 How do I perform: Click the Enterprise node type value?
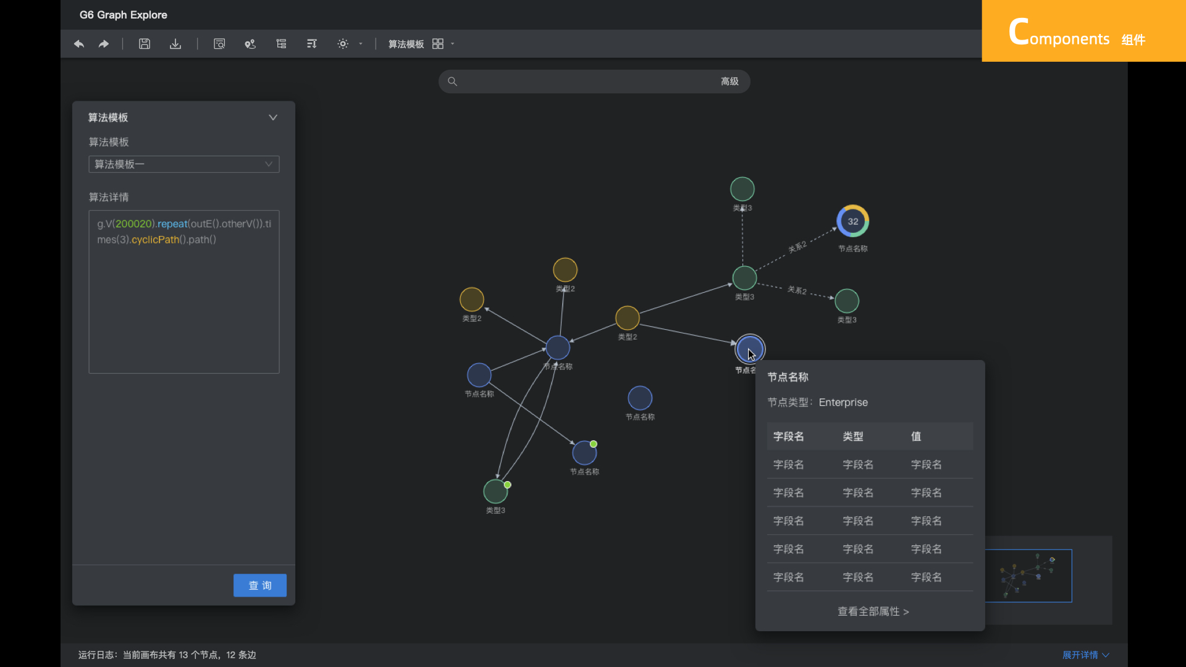pyautogui.click(x=843, y=403)
